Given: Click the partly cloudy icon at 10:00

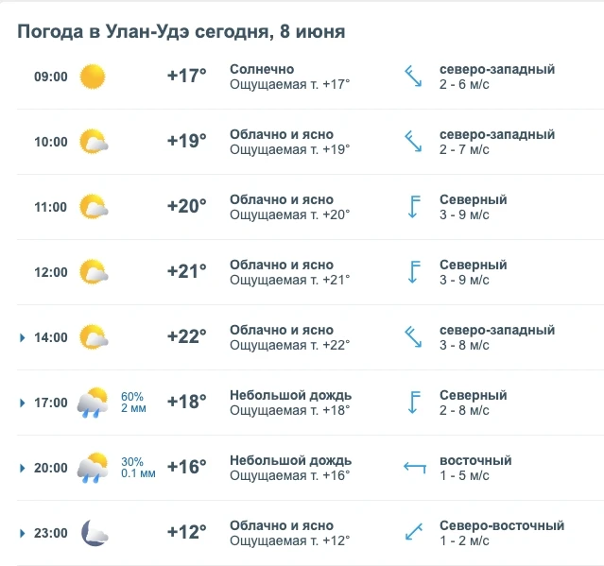Looking at the screenshot, I should [94, 142].
